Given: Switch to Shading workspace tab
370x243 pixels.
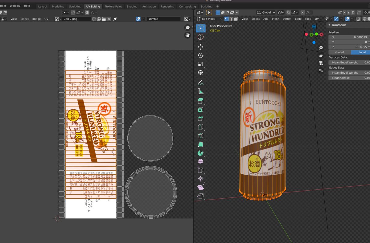Looking at the screenshot, I should [x=132, y=6].
